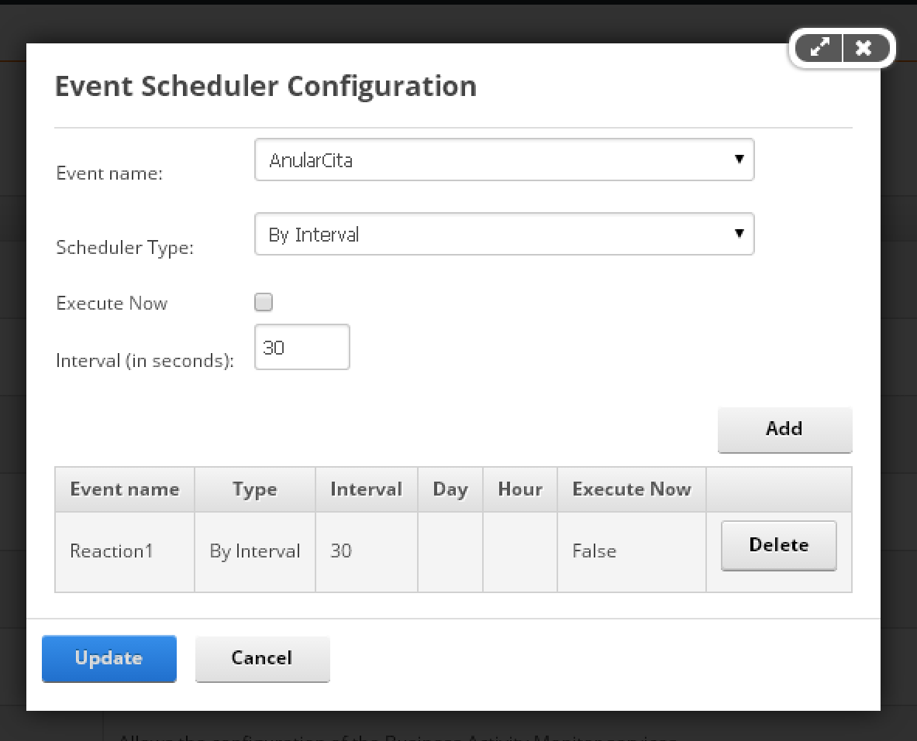Click the Scheduler Type: field label
Image resolution: width=917 pixels, height=741 pixels.
click(125, 248)
